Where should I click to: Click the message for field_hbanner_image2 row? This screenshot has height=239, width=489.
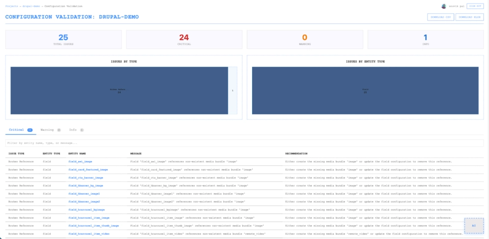click(x=188, y=202)
